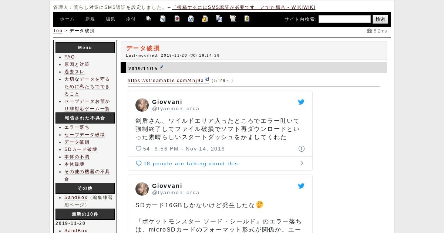Open 原因と対策 sidebar link
The width and height of the screenshot is (444, 233).
[77, 64]
